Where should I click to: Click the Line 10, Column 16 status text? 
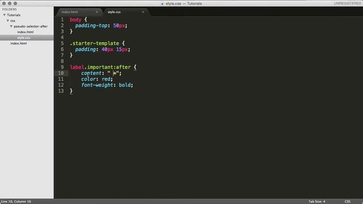16,202
